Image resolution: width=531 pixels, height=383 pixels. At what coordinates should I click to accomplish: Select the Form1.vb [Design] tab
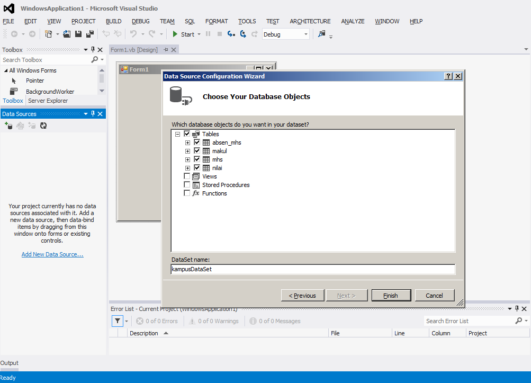click(134, 50)
